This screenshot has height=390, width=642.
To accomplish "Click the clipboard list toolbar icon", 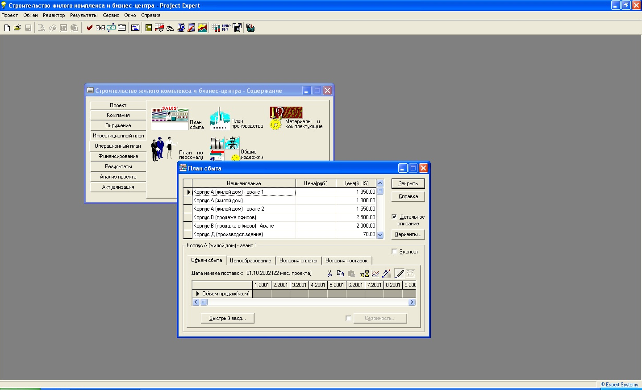I will pyautogui.click(x=122, y=28).
